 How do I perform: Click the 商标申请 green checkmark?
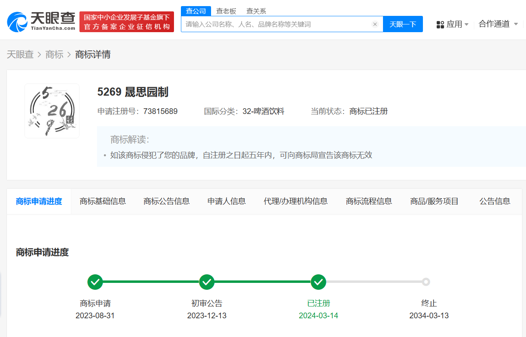(x=95, y=282)
